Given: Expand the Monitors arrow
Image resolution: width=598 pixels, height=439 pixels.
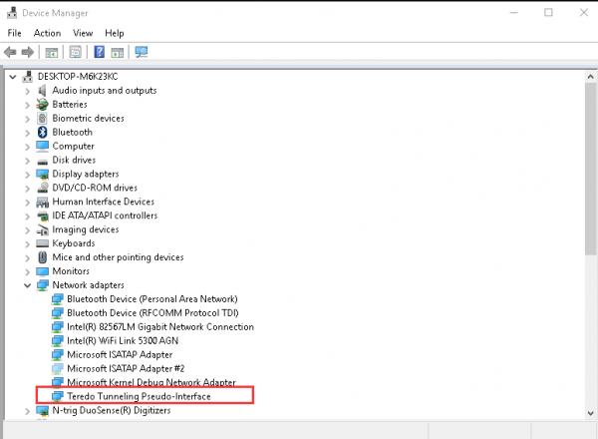Looking at the screenshot, I should coord(27,272).
